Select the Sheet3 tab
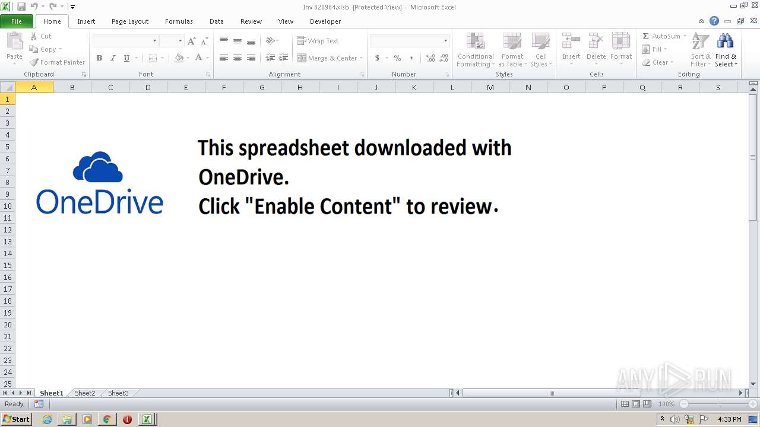This screenshot has width=760, height=427. tap(118, 393)
